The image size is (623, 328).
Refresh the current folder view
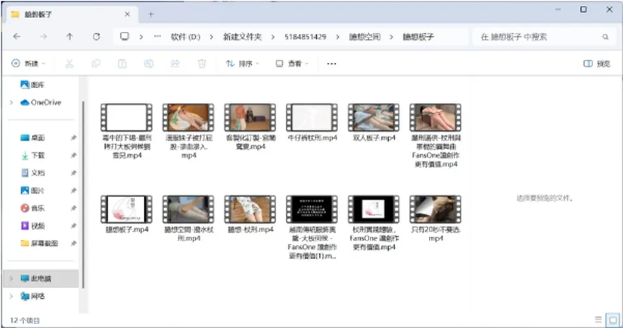(x=96, y=36)
